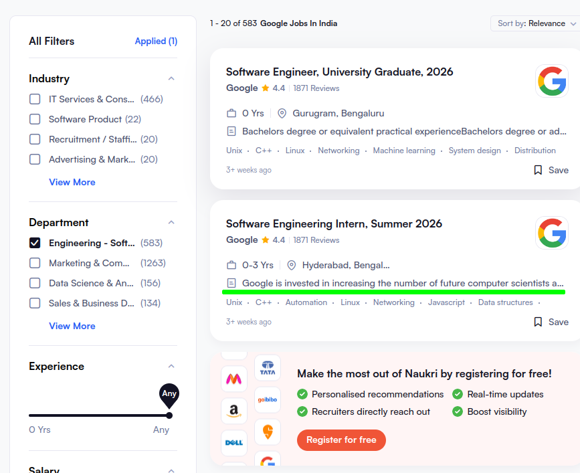Click star rating icon on Engineering Intern job
Viewport: 580px width, 473px height.
point(265,240)
